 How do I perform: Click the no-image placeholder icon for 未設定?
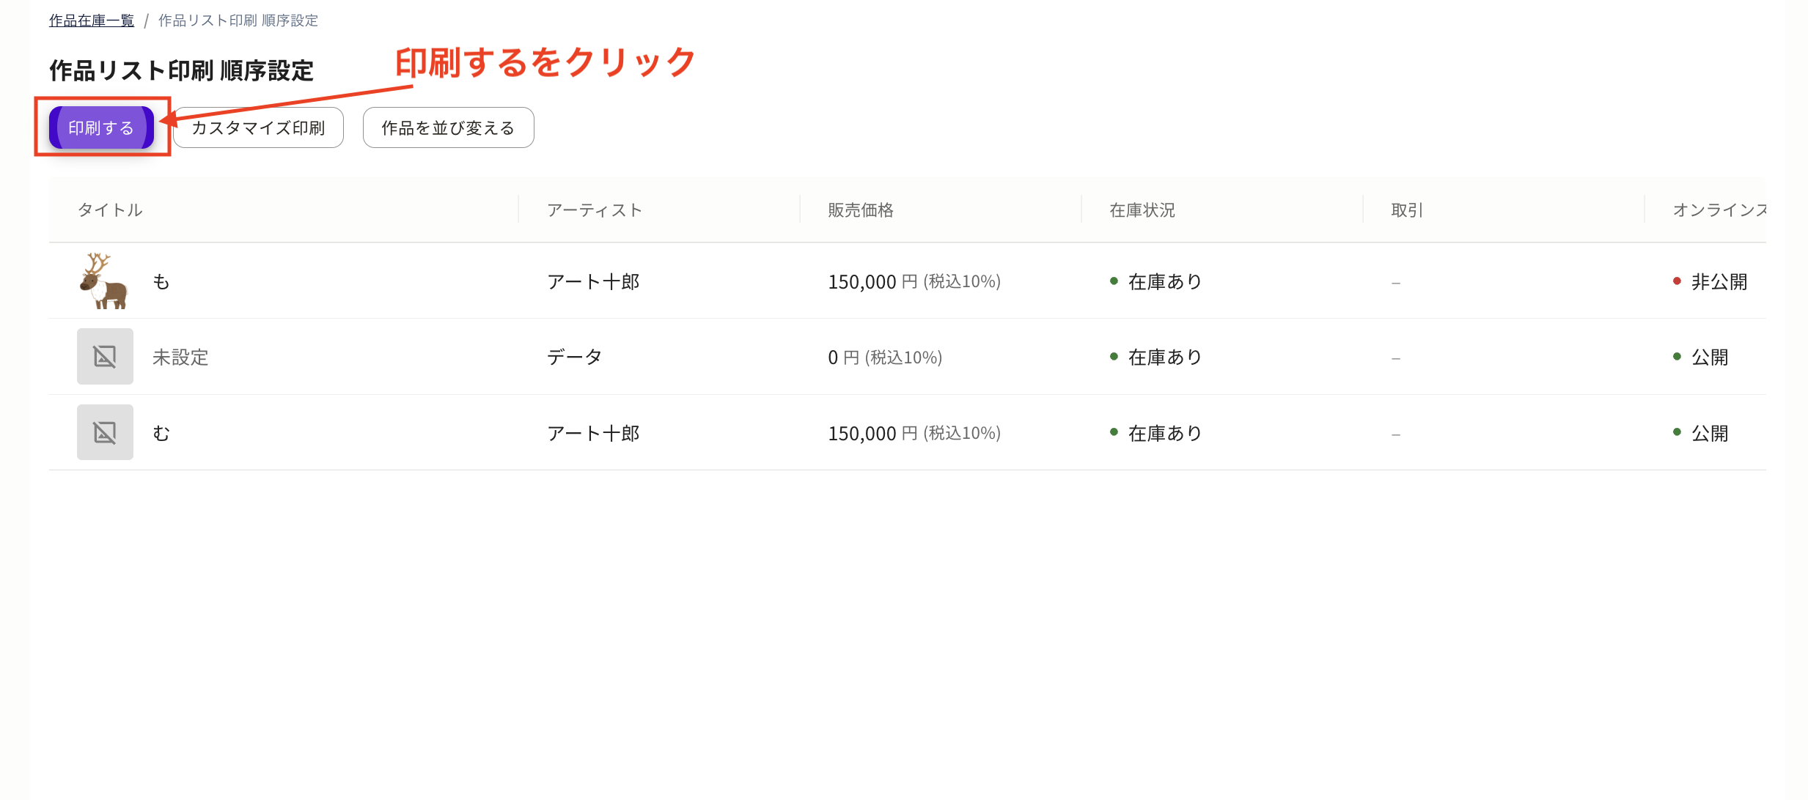pyautogui.click(x=104, y=357)
